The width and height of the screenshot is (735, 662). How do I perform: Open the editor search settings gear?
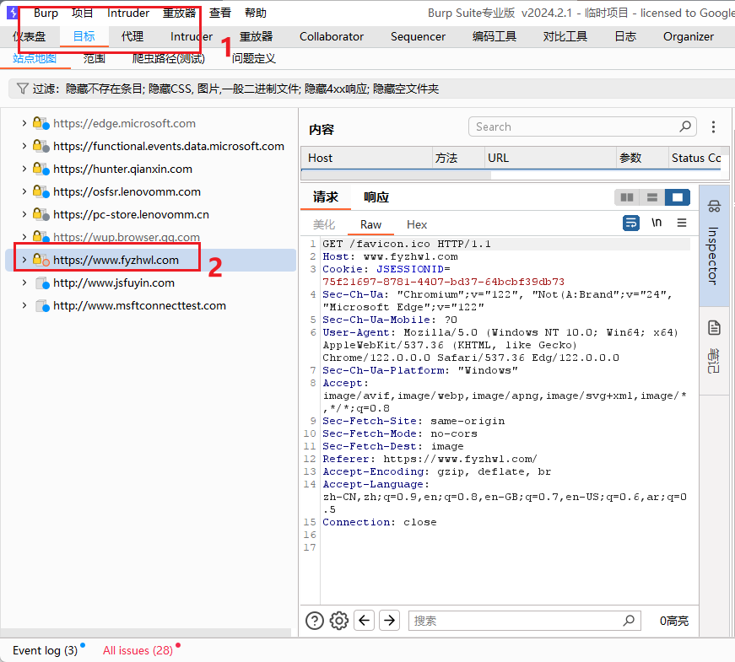click(339, 621)
